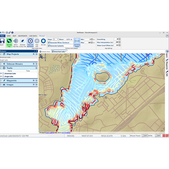The width and height of the screenshot is (169, 169).
Task: Collapse the Map Projects section
Action: (x=0, y=54)
